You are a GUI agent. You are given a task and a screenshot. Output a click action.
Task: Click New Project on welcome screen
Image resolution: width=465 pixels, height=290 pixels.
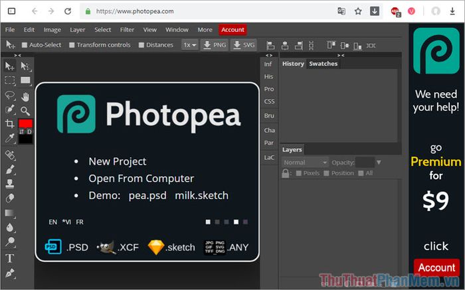pyautogui.click(x=118, y=161)
